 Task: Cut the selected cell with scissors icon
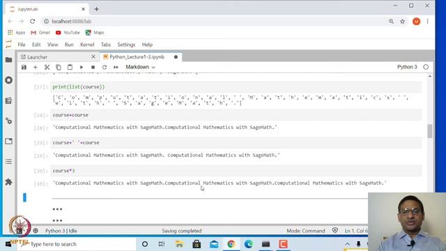pyautogui.click(x=47, y=67)
